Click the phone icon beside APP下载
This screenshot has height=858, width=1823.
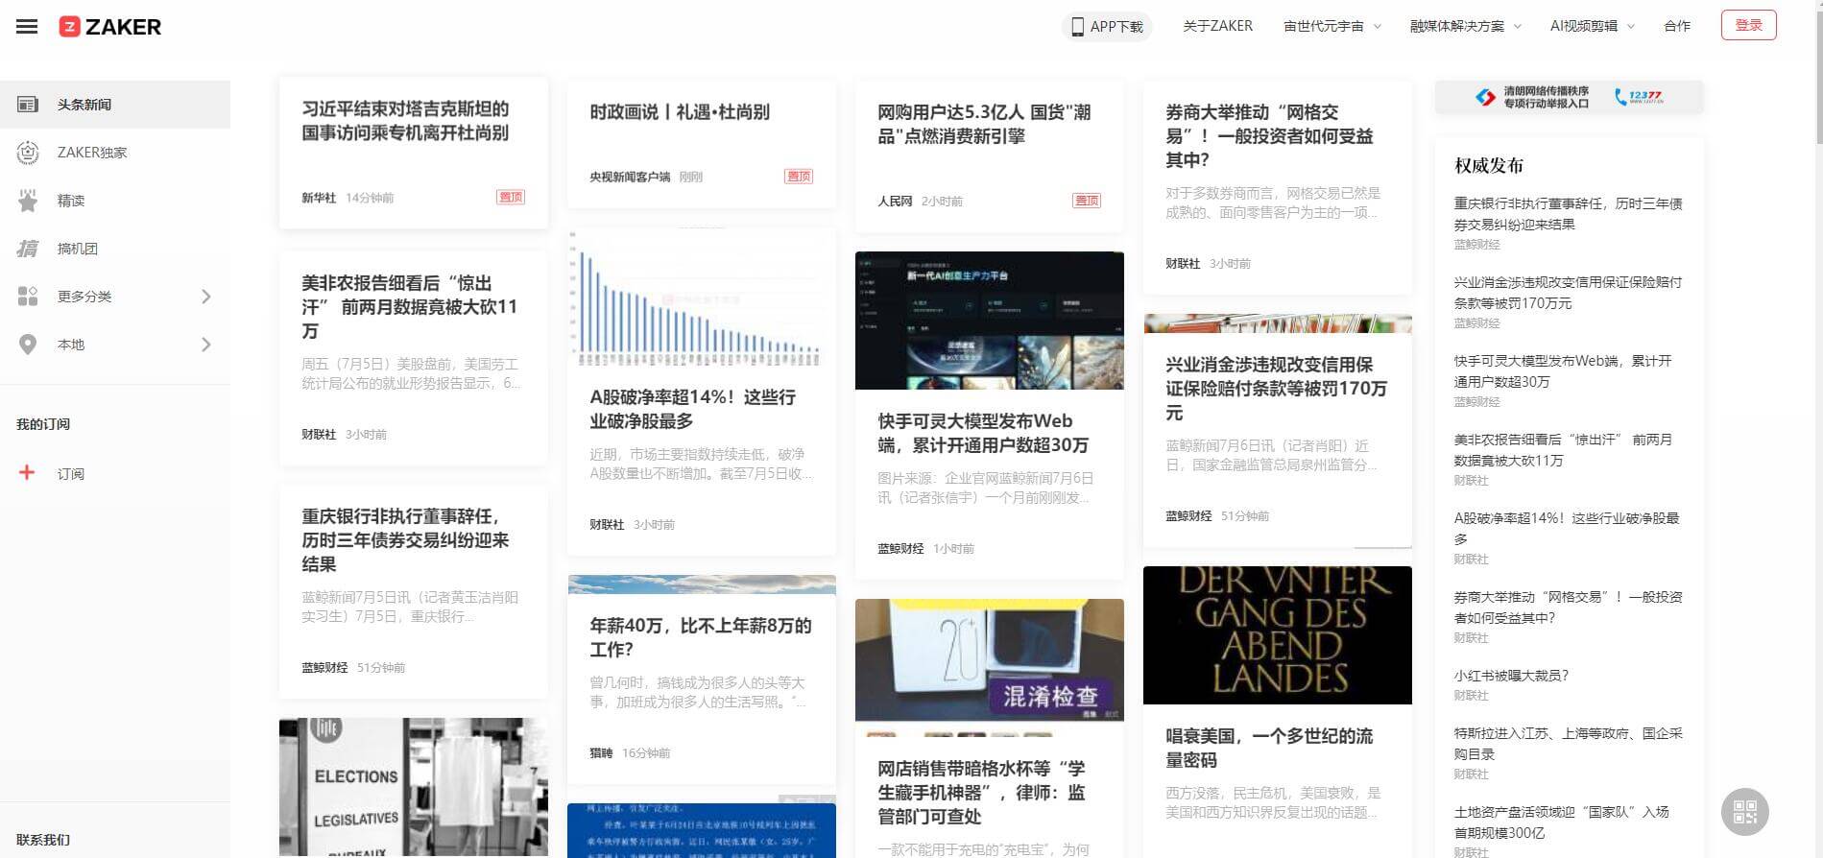tap(1077, 27)
